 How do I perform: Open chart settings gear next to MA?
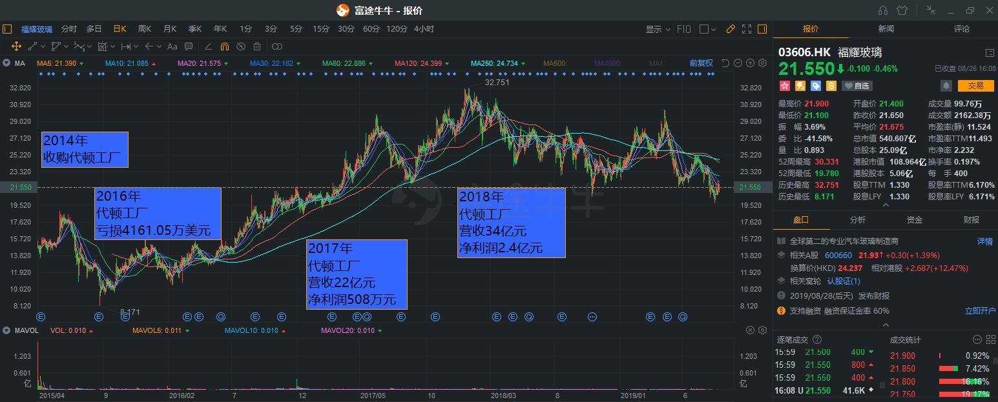[x=762, y=63]
